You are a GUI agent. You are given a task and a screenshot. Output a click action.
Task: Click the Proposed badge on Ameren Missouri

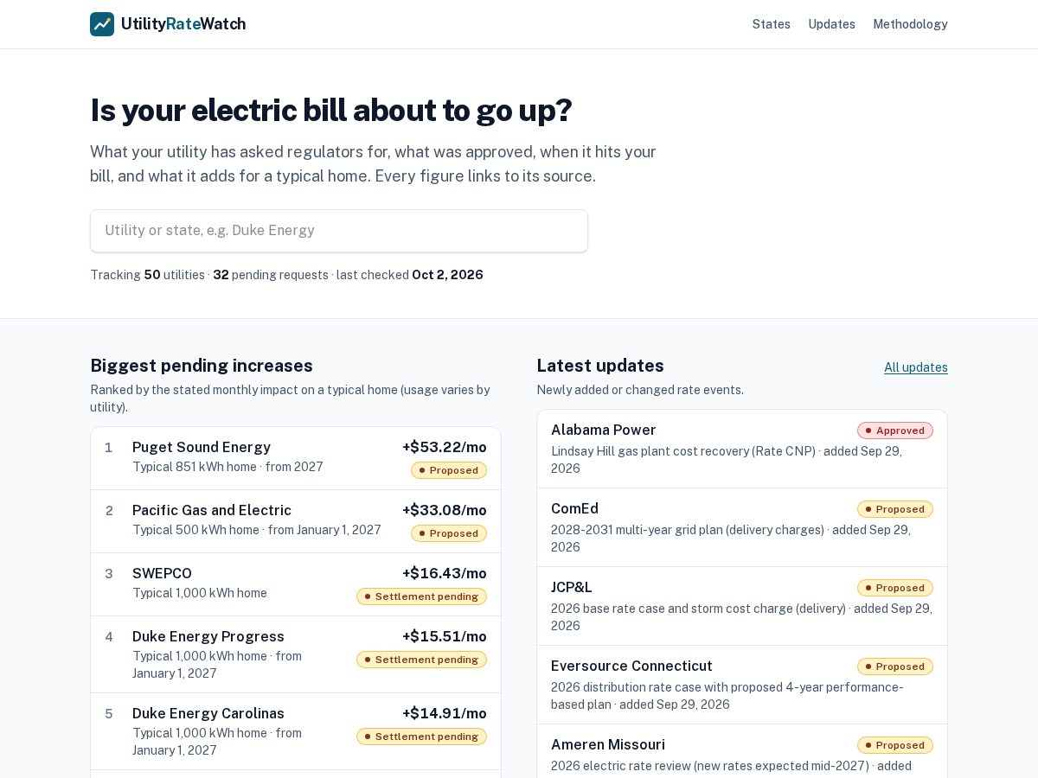coord(895,745)
